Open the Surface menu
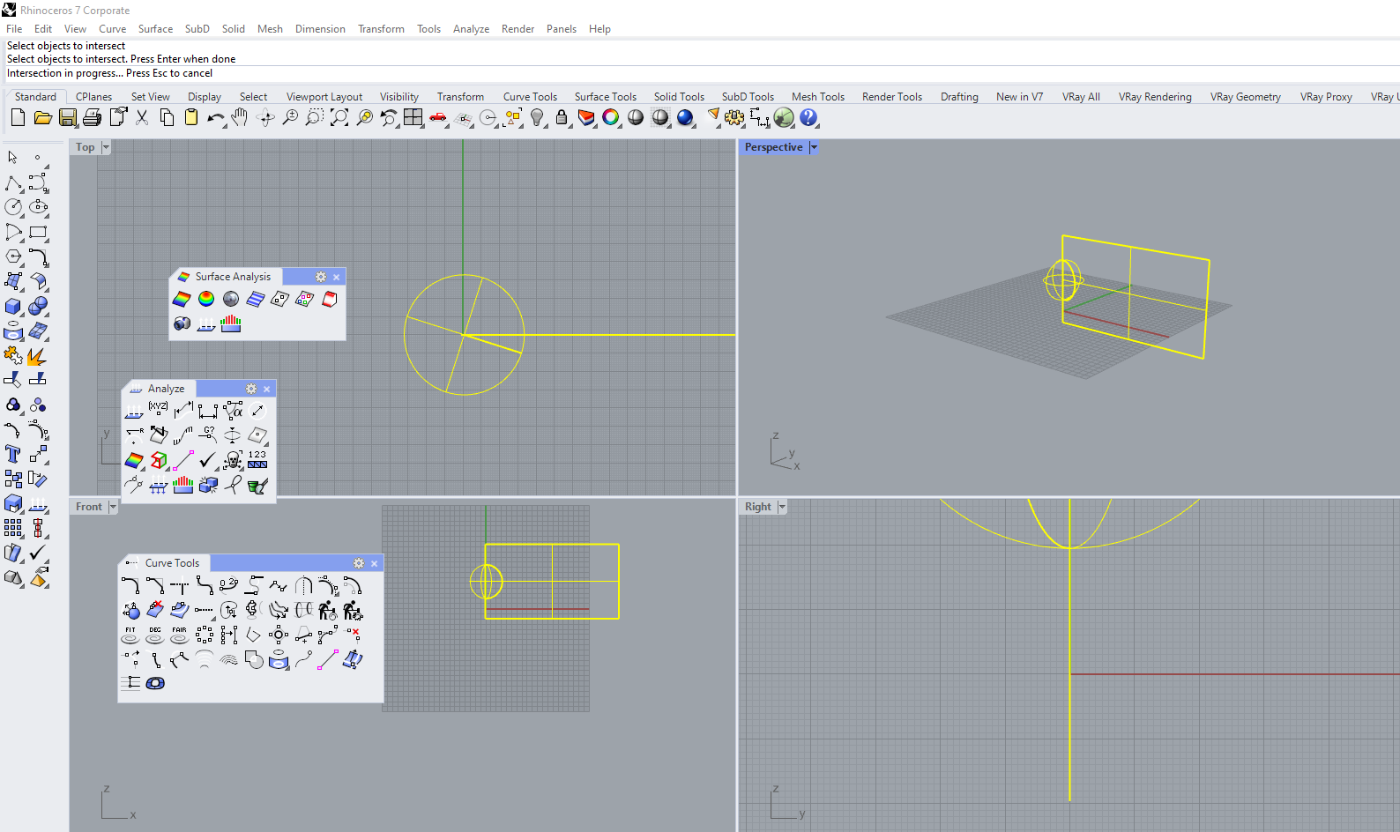The height and width of the screenshot is (832, 1400). 155,29
